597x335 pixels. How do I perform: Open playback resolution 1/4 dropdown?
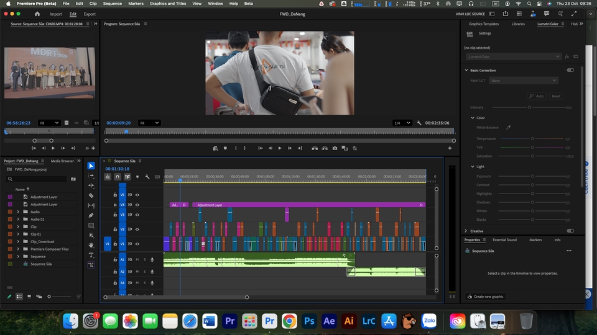coord(403,123)
